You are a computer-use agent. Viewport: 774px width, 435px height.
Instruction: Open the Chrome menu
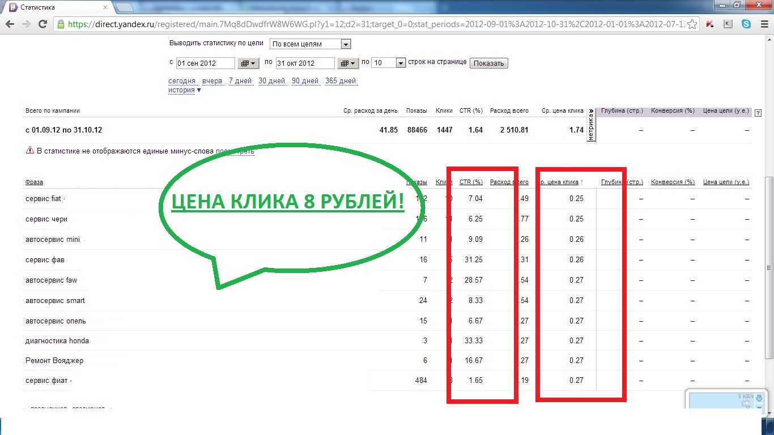tap(764, 24)
